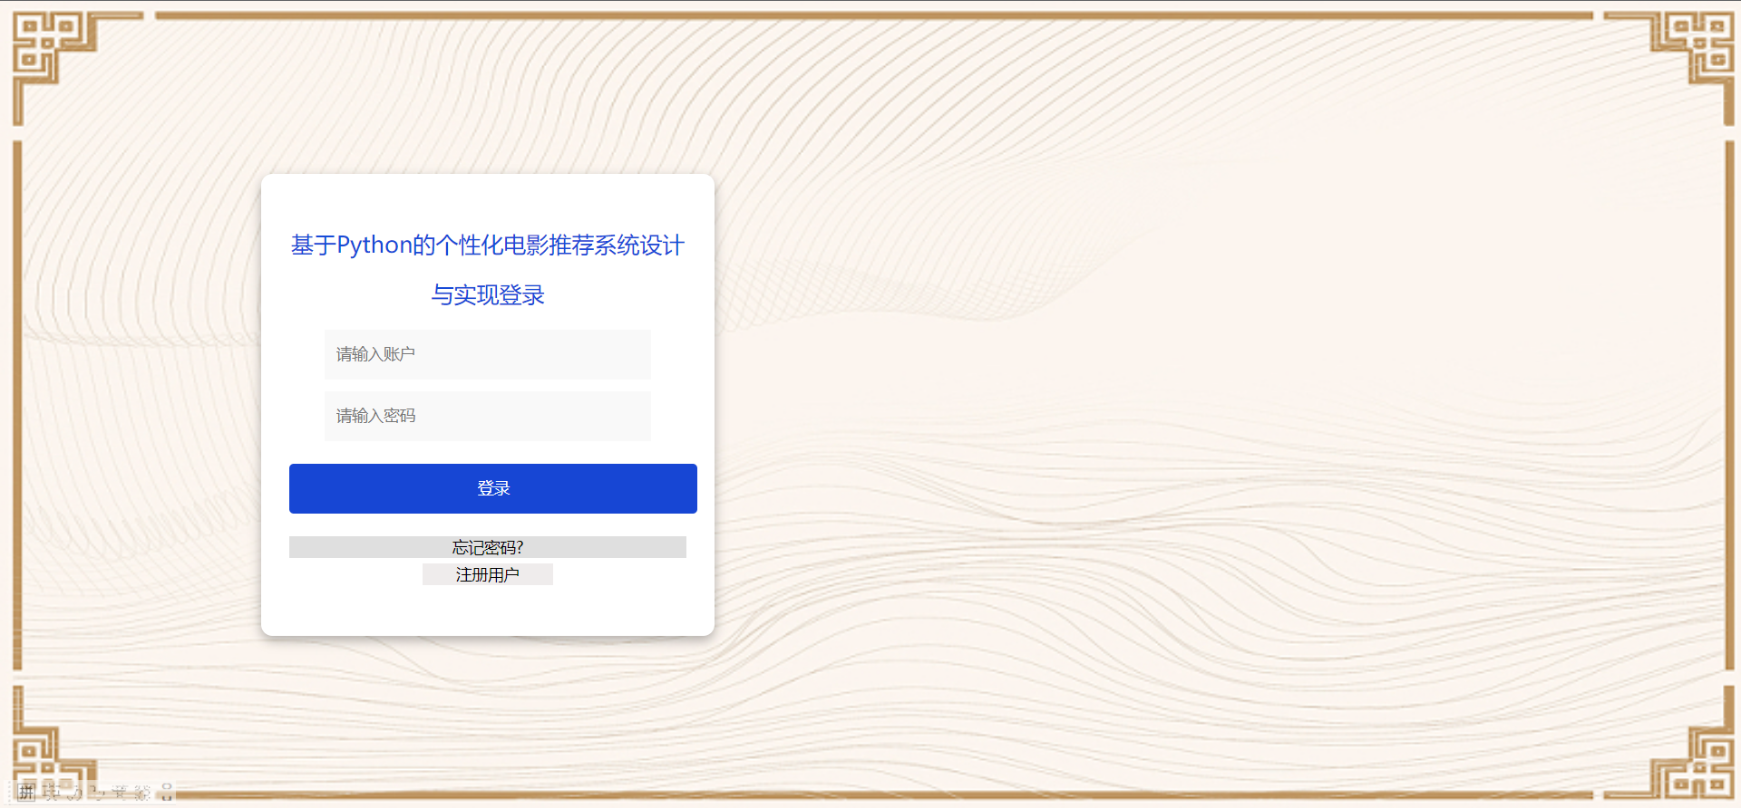1741x808 pixels.
Task: Click blank card area below 注册用户
Action: pyautogui.click(x=488, y=611)
